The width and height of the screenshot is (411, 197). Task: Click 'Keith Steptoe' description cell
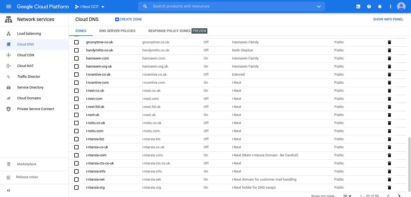(242, 50)
